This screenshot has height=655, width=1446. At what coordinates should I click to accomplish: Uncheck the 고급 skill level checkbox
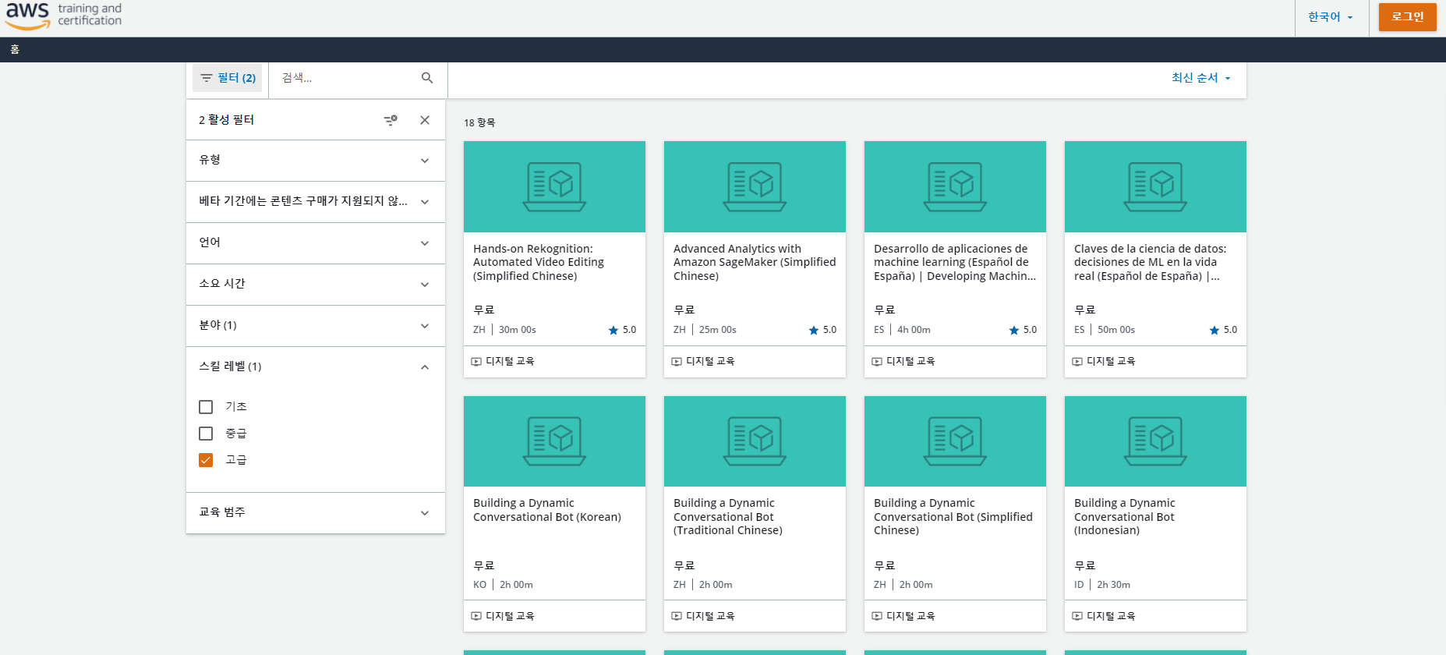206,460
